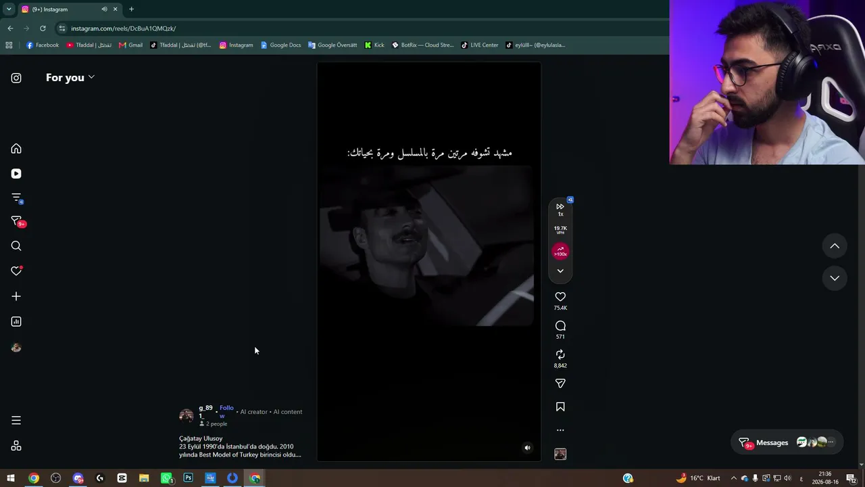Screen dimensions: 865x487
Task: Open Windows Start menu
Action: point(11,478)
